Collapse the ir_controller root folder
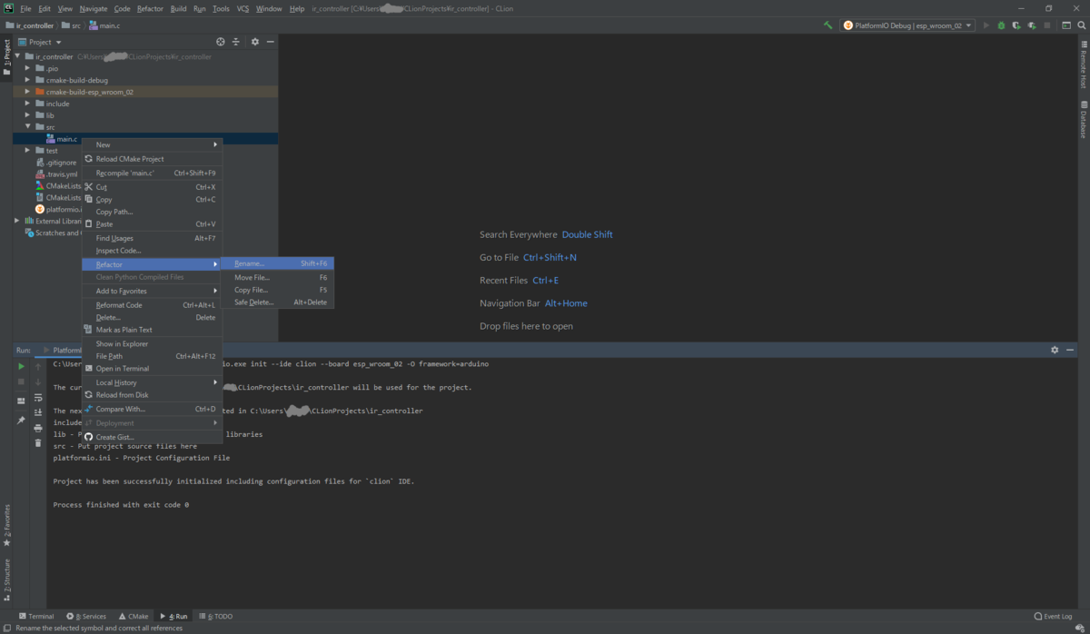Image resolution: width=1090 pixels, height=634 pixels. click(x=17, y=56)
